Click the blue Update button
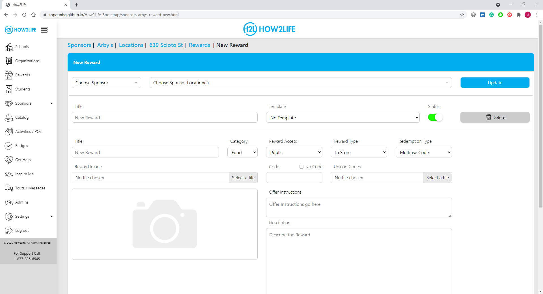543x294 pixels. (x=495, y=83)
